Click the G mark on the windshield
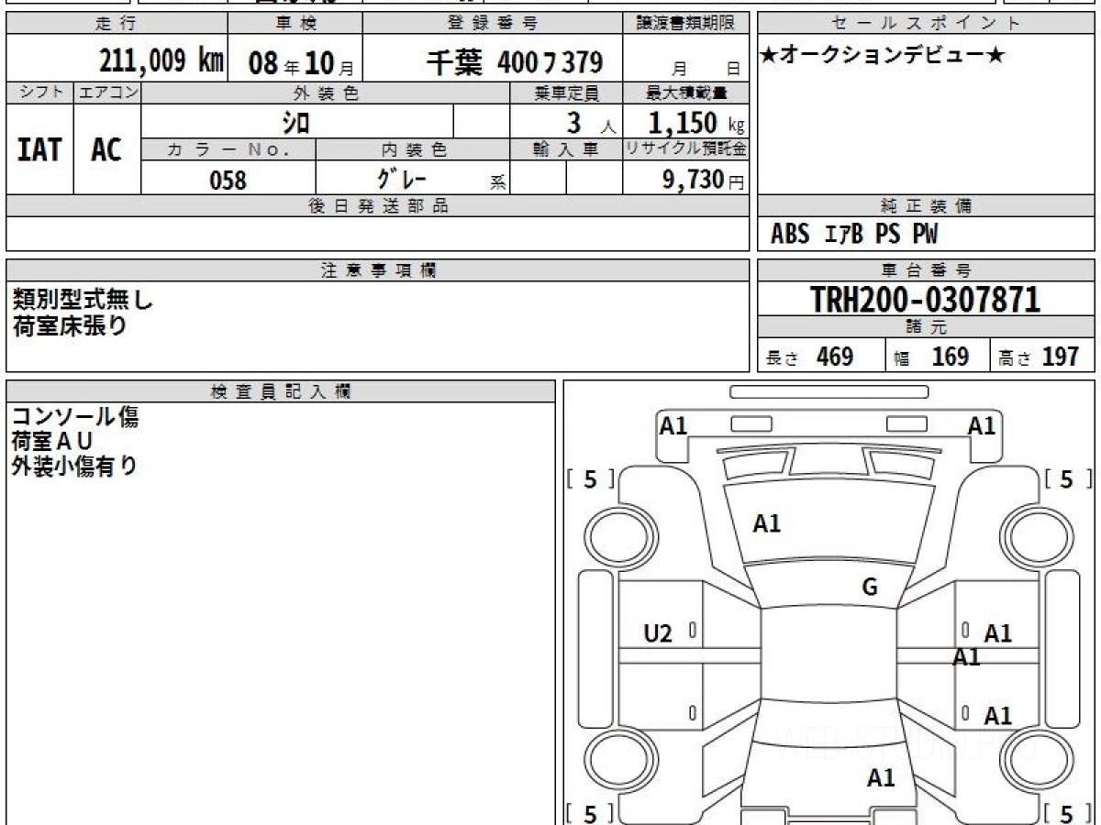The image size is (1101, 825). (x=870, y=588)
